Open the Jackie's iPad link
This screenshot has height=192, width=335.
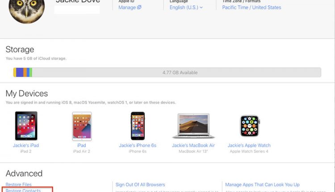point(26,145)
